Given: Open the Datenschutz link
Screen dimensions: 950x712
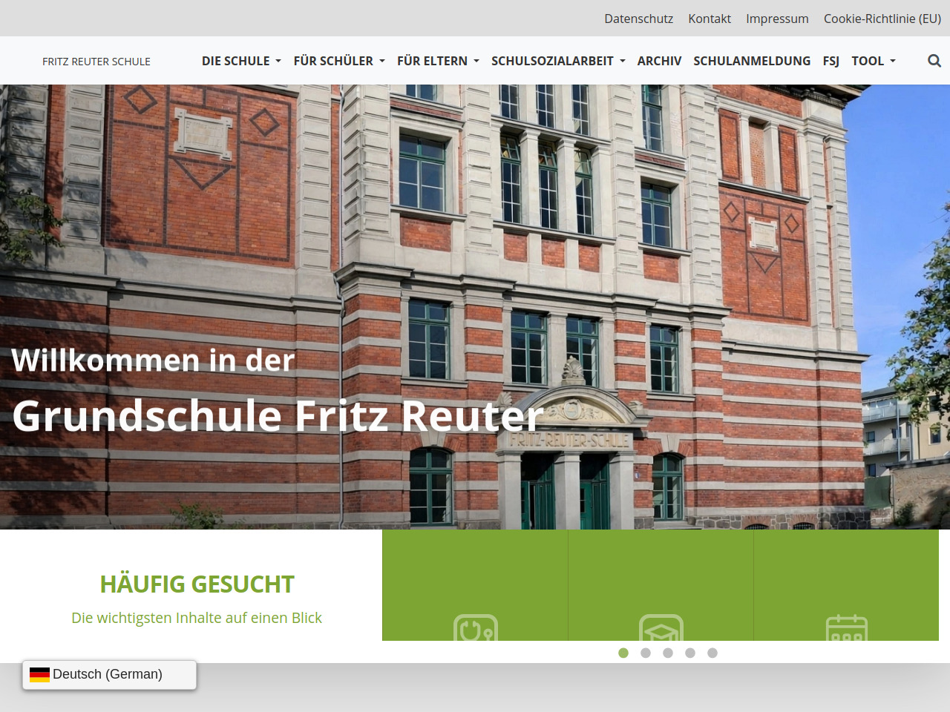Looking at the screenshot, I should point(638,19).
